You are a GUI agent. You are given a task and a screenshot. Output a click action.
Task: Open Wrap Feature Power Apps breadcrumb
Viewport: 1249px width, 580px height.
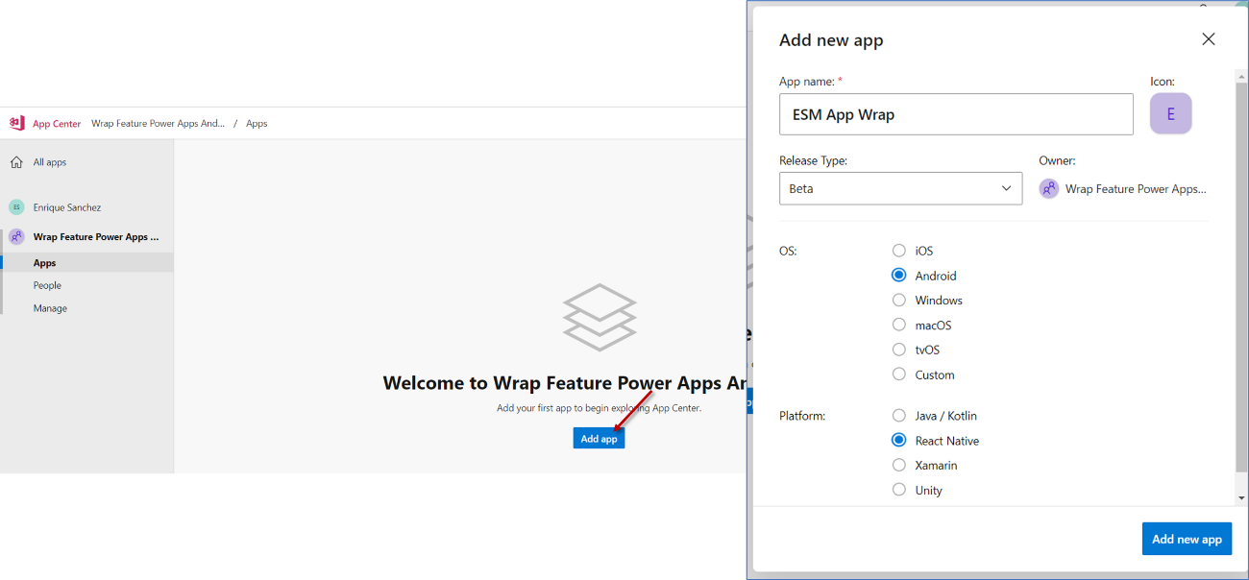point(159,124)
